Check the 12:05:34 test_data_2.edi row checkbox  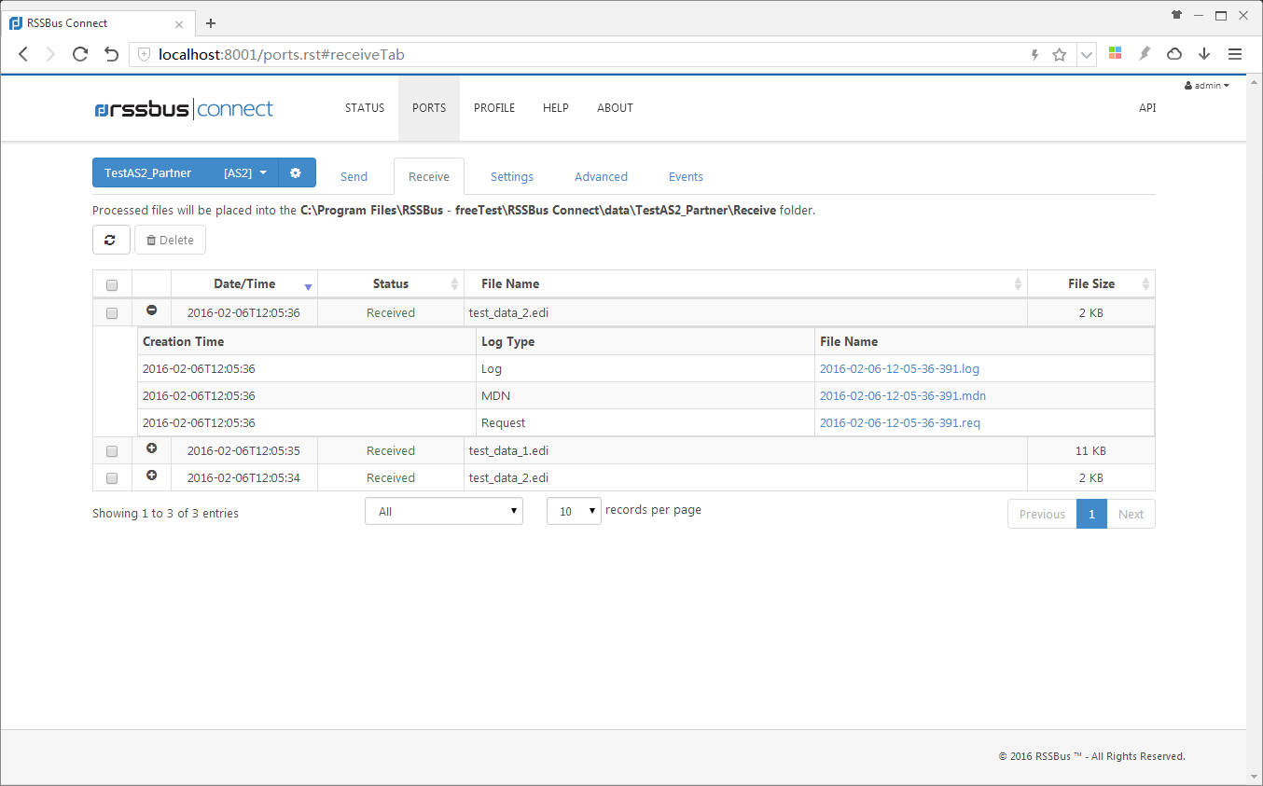[112, 478]
